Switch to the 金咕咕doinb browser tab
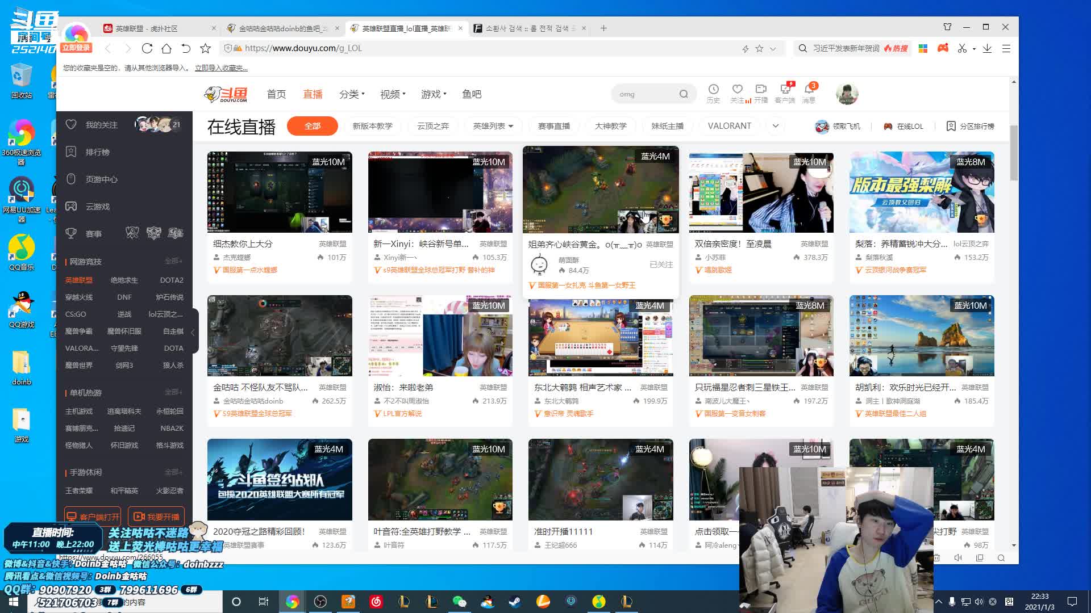 tap(282, 28)
